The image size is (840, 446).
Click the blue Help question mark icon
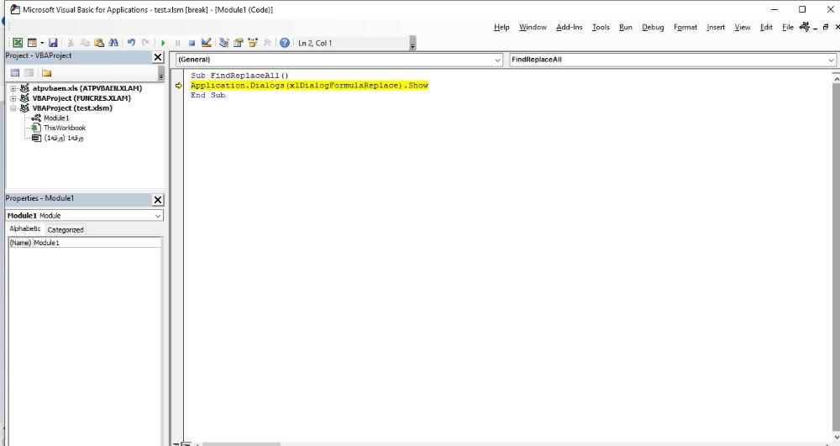(285, 43)
